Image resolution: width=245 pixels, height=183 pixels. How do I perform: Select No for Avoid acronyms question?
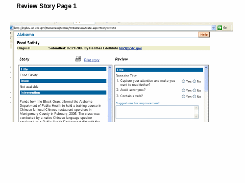(194, 90)
